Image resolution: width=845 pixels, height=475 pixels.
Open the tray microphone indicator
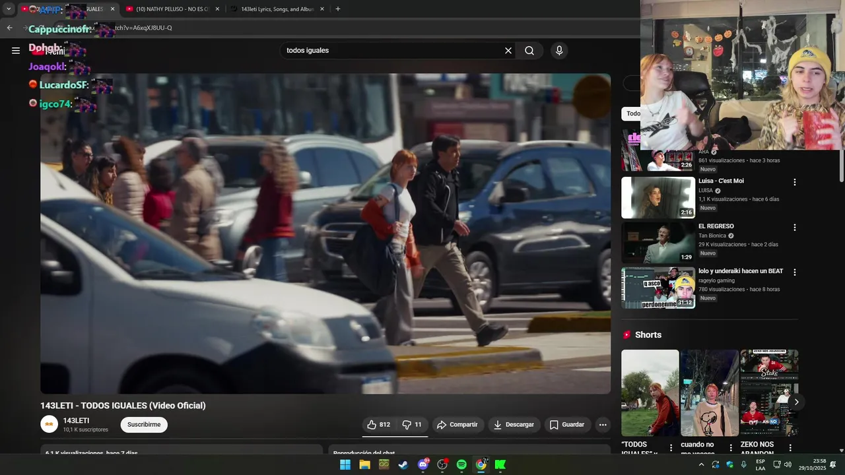(x=744, y=464)
